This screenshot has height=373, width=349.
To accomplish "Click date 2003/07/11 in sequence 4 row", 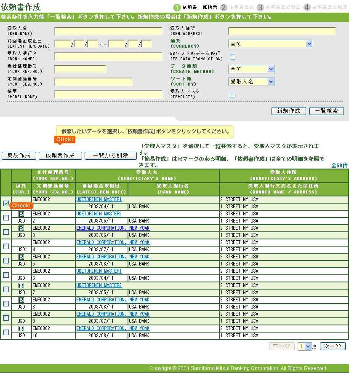I will click(x=101, y=250).
